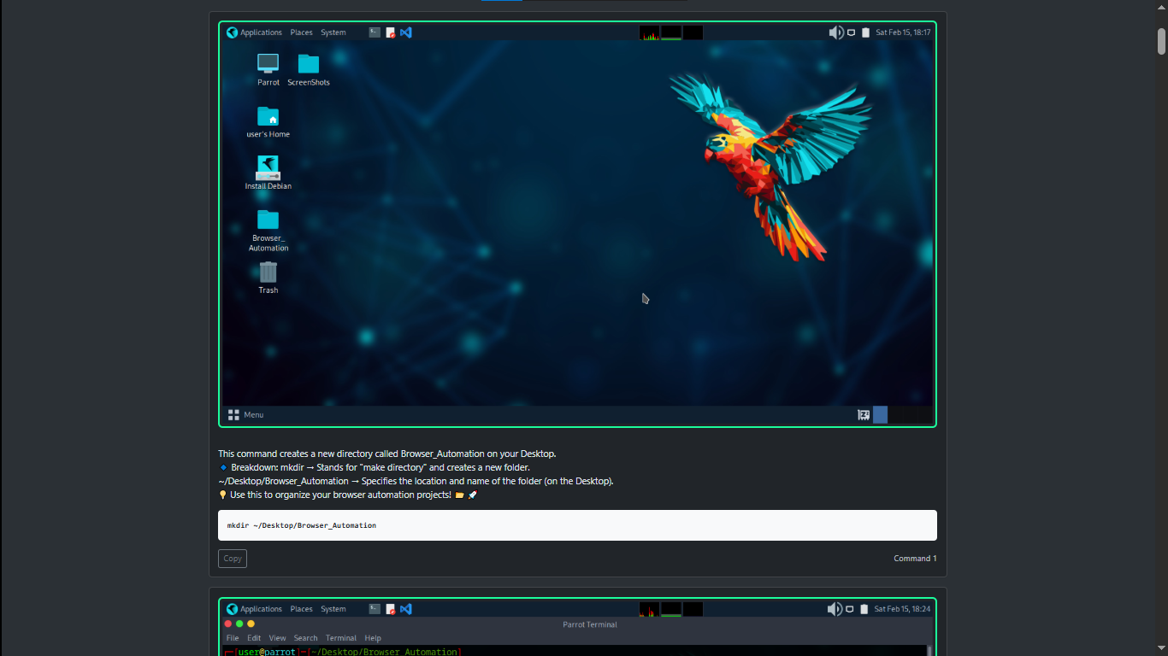Launch terminal from the first screenshot's top panel
The width and height of the screenshot is (1168, 656).
(x=375, y=32)
